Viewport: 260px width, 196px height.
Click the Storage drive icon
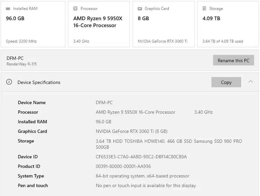[204, 9]
